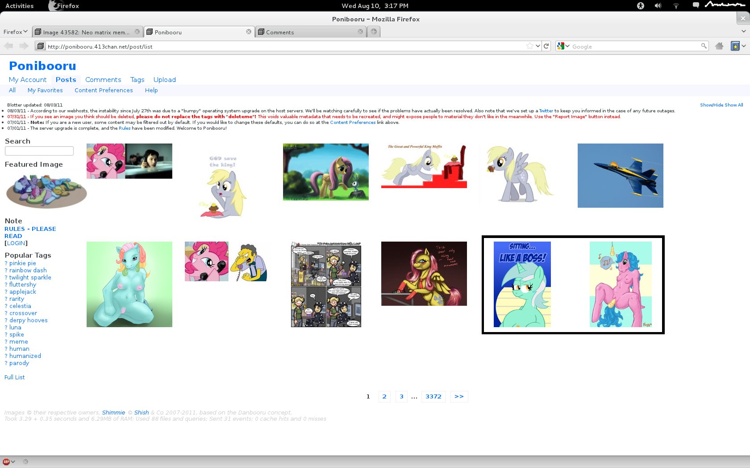Open My Favorites in the sub-menu

point(45,90)
